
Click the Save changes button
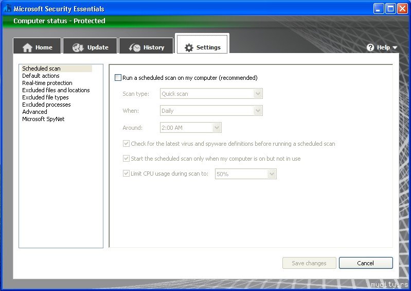point(309,263)
